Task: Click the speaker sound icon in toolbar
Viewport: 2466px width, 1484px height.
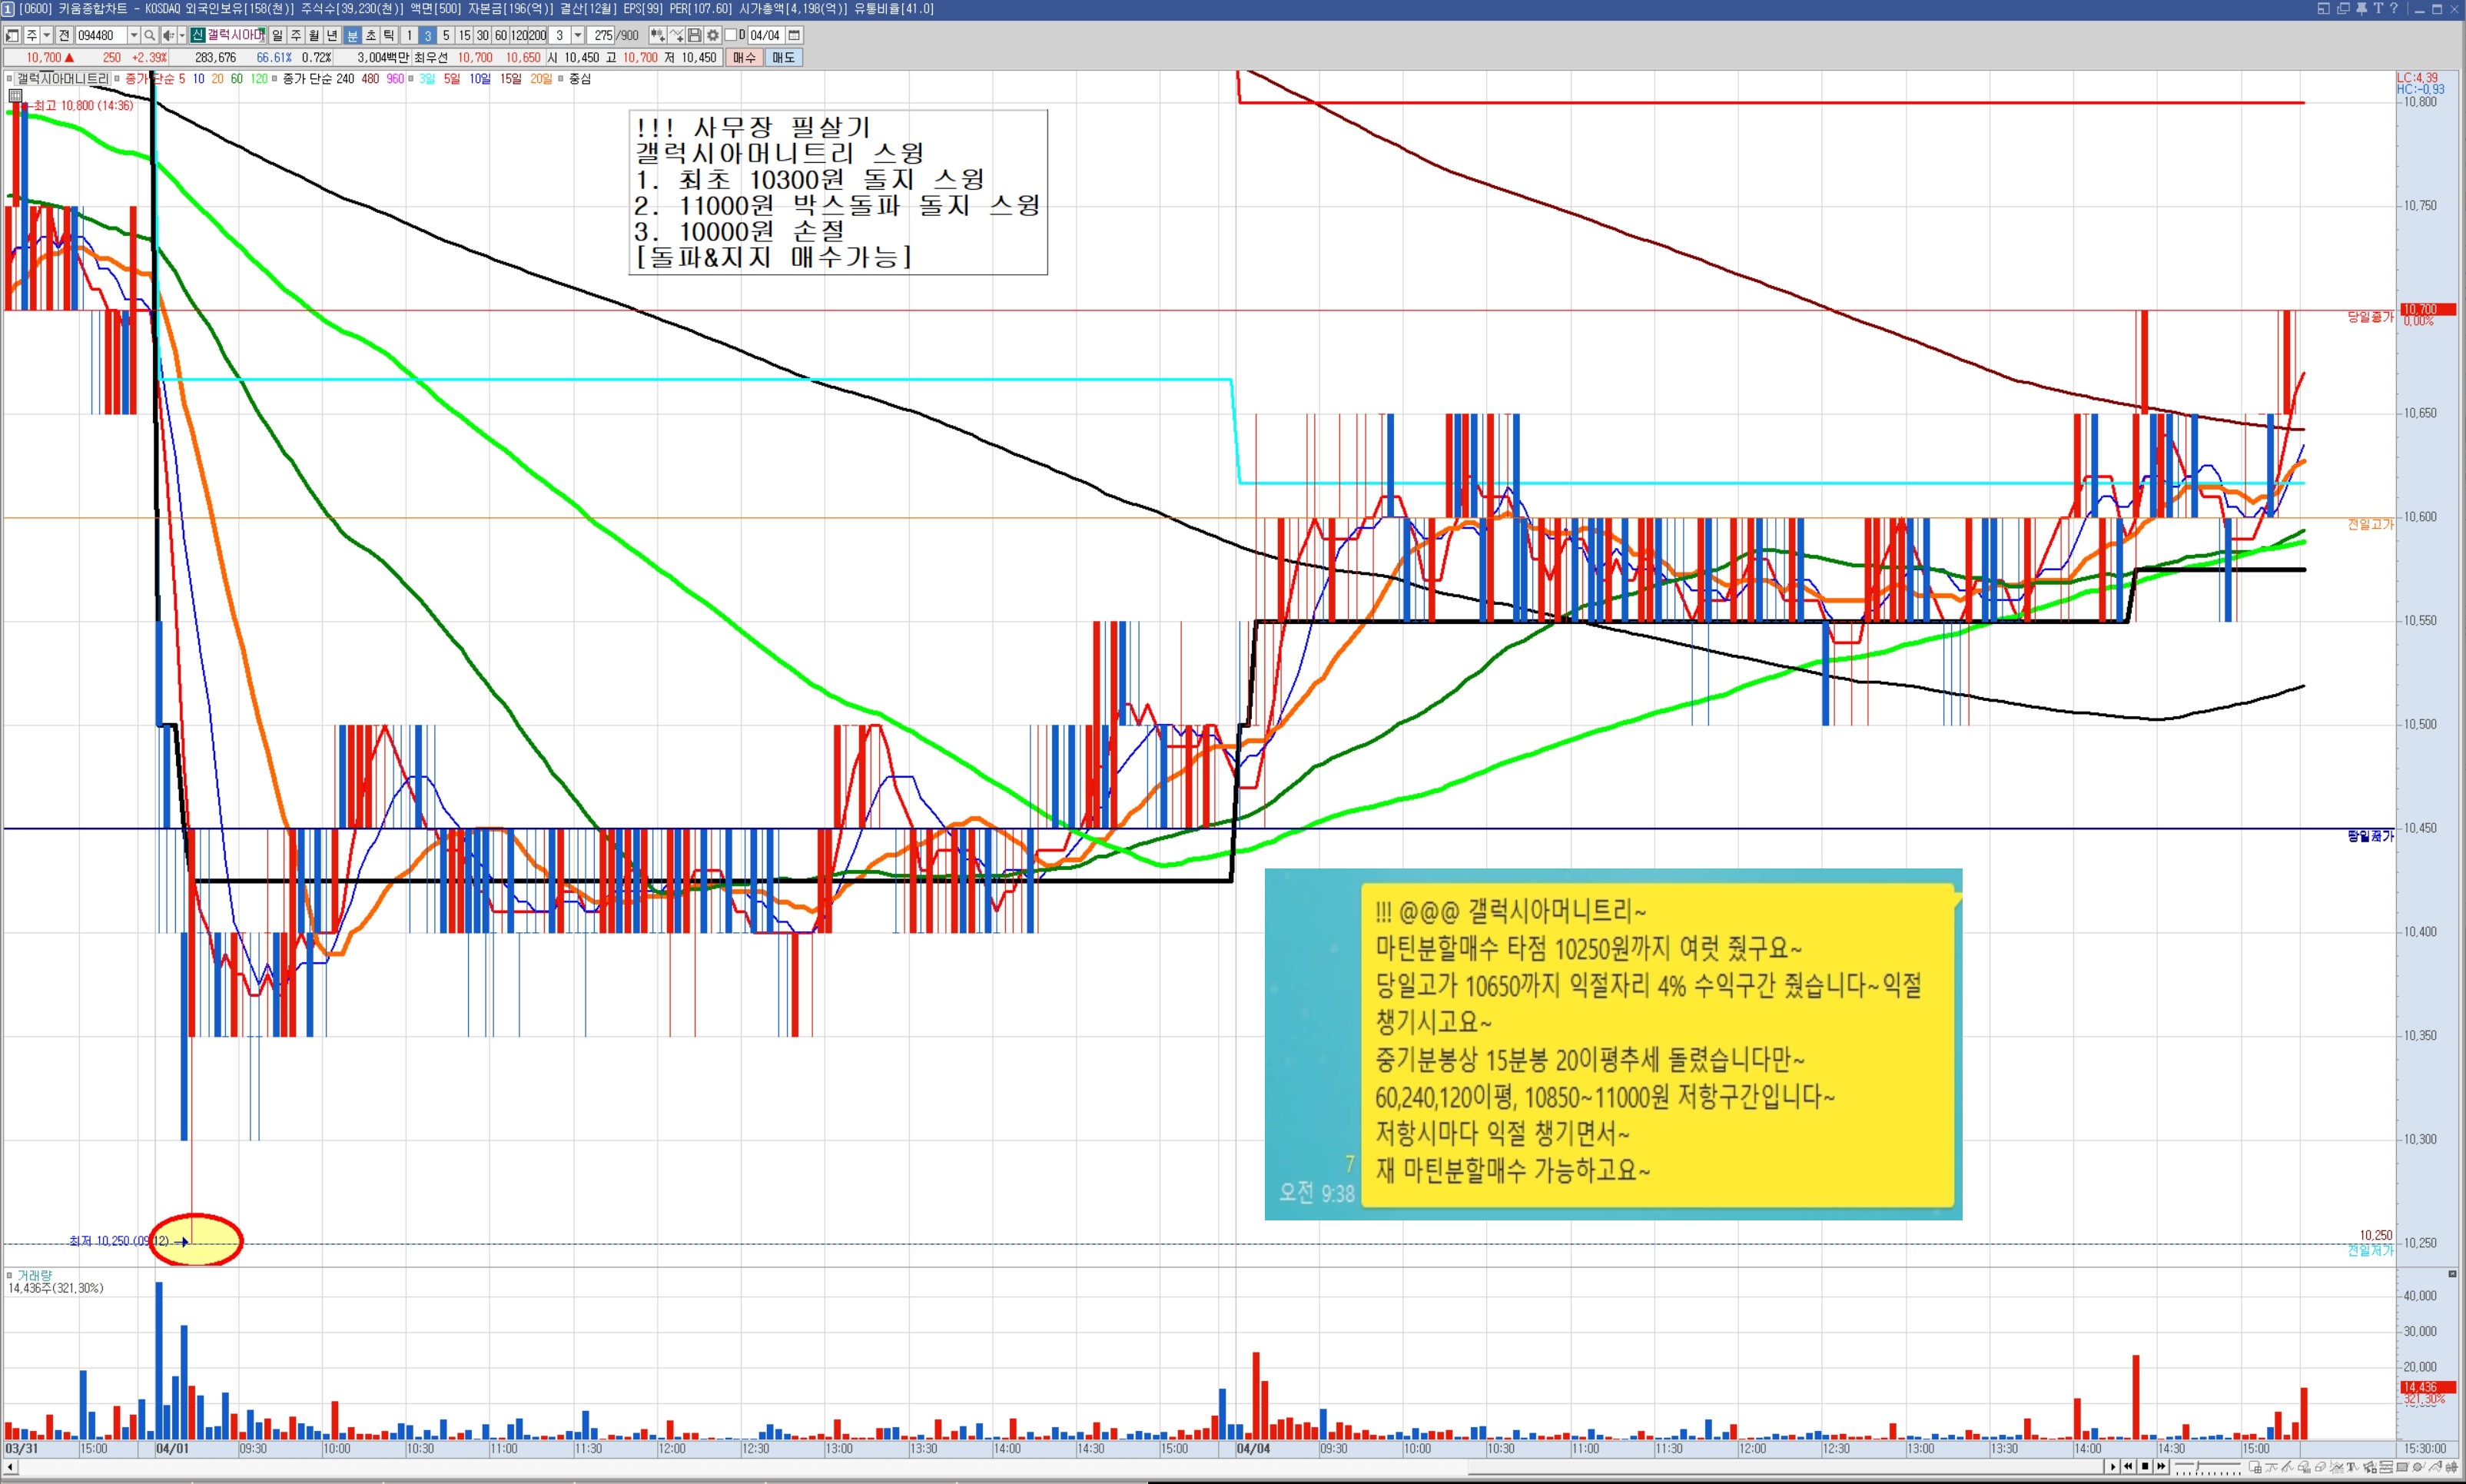Action: click(x=168, y=36)
